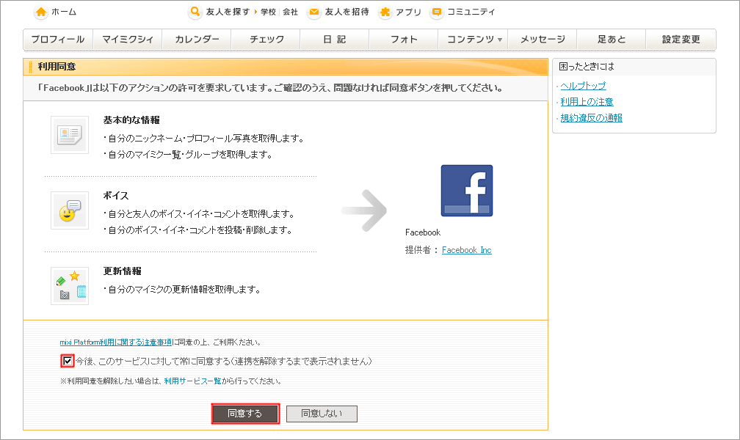The height and width of the screenshot is (440, 740).
Task: Click the アプリ text link
Action: pyautogui.click(x=408, y=12)
